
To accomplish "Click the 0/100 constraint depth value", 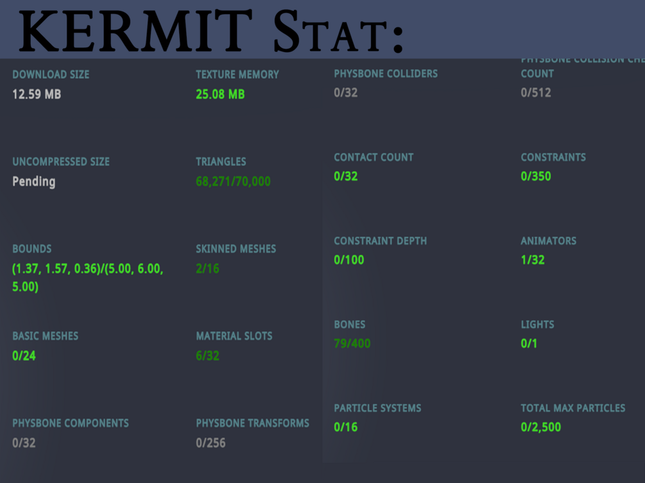I will pos(349,260).
